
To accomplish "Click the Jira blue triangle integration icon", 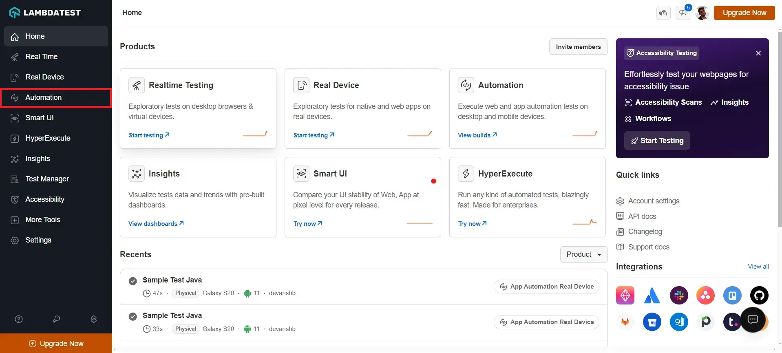I will tap(652, 296).
